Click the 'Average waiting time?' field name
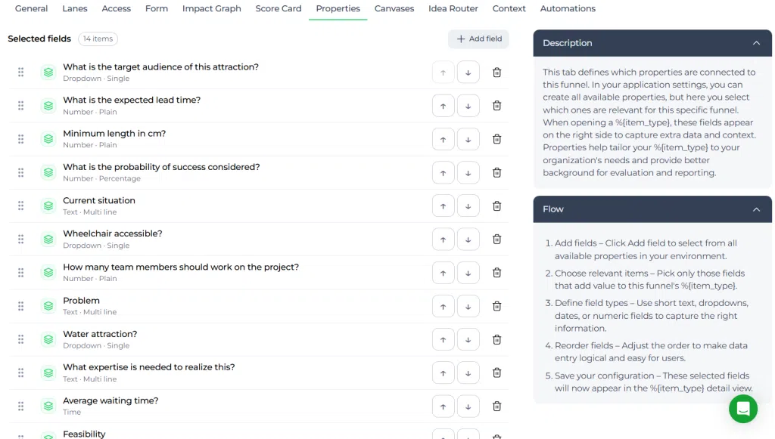The height and width of the screenshot is (439, 775). tap(110, 401)
